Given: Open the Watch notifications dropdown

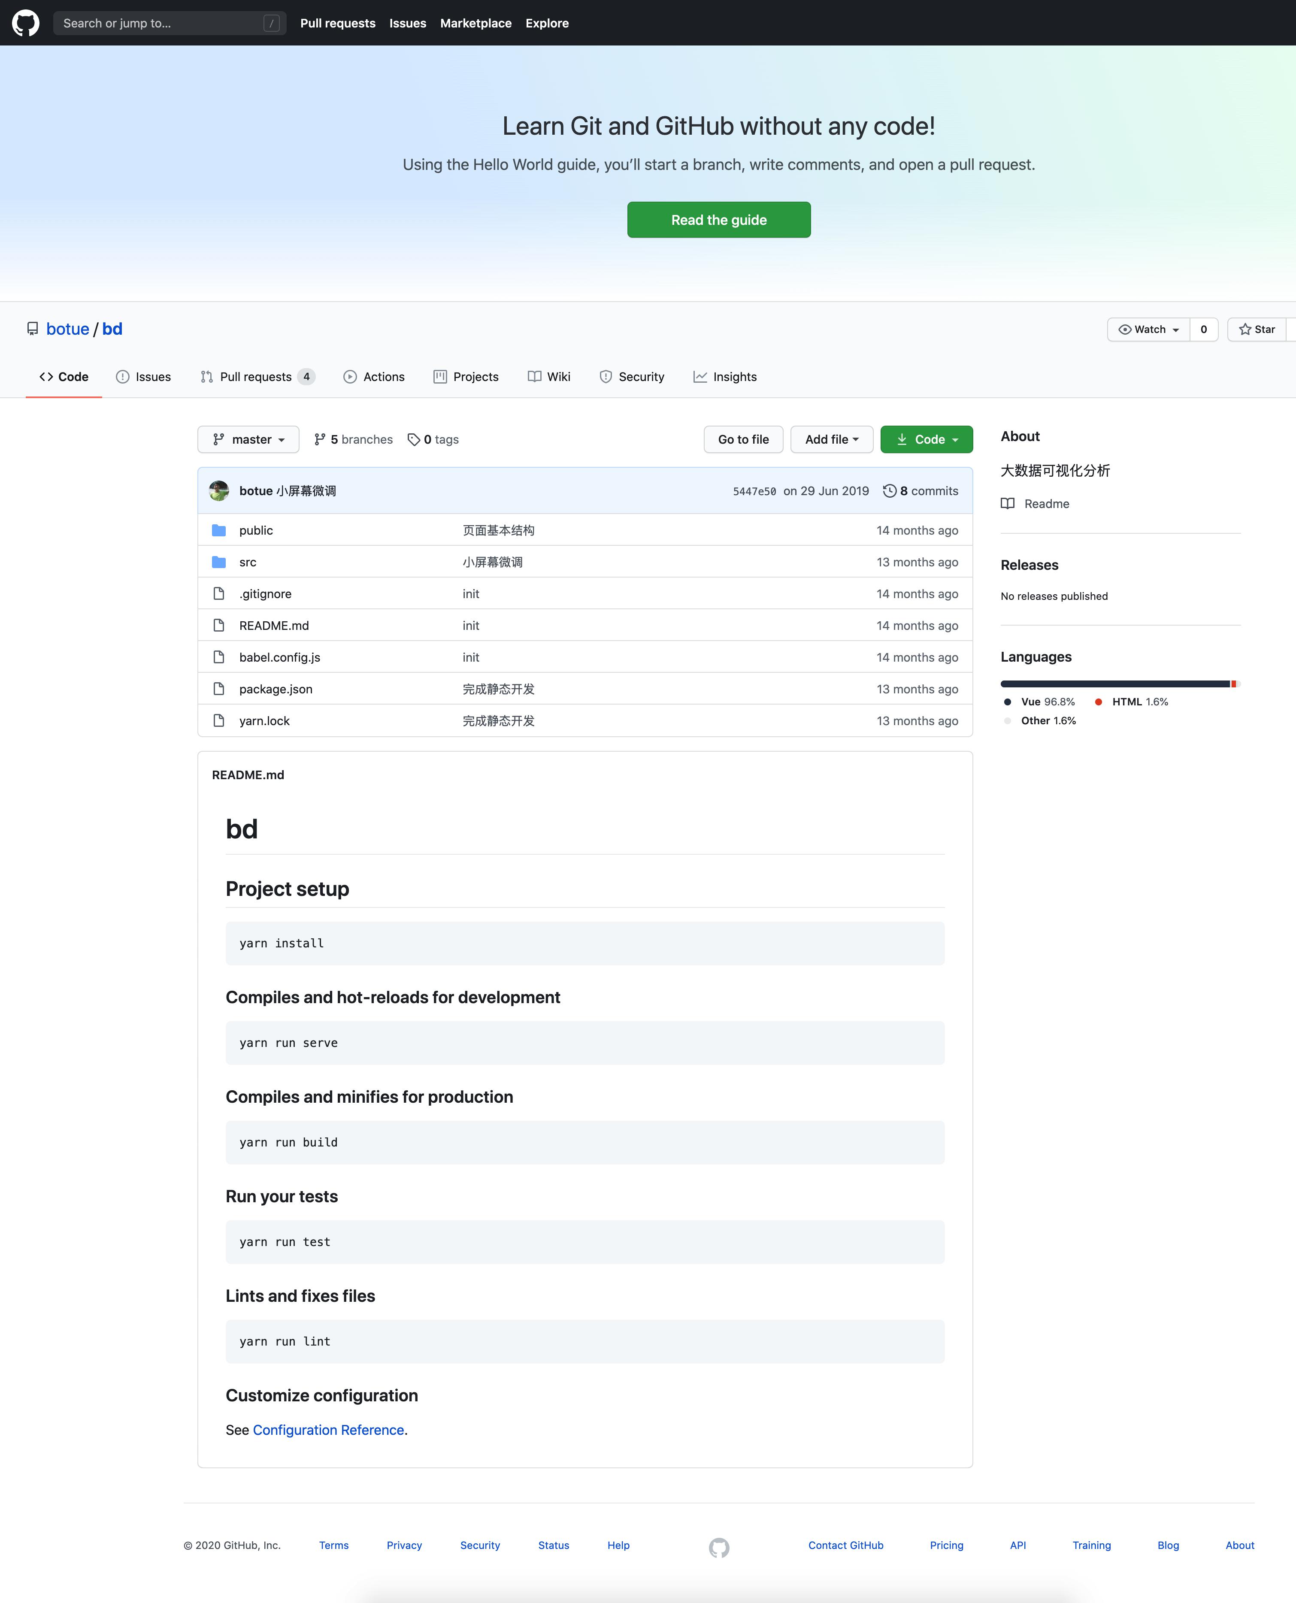Looking at the screenshot, I should (x=1148, y=329).
